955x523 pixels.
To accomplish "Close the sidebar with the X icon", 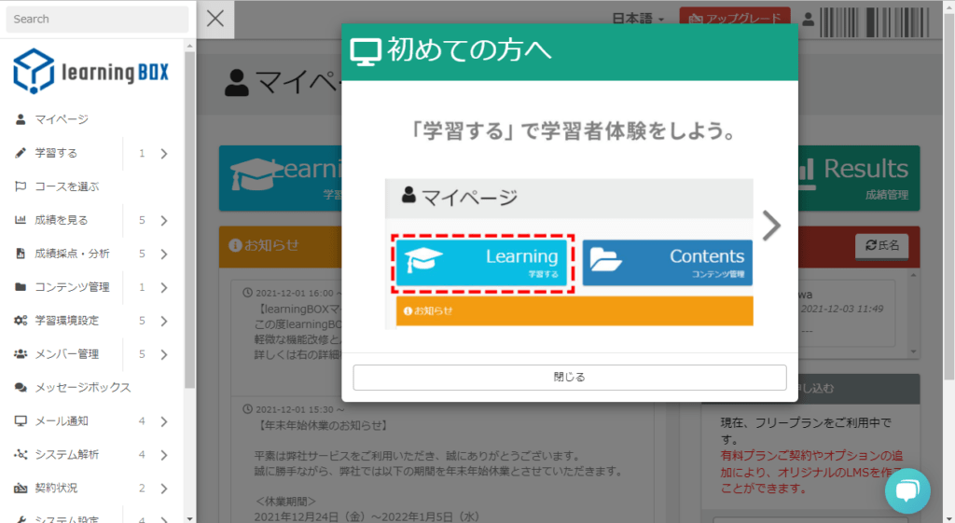I will (215, 19).
